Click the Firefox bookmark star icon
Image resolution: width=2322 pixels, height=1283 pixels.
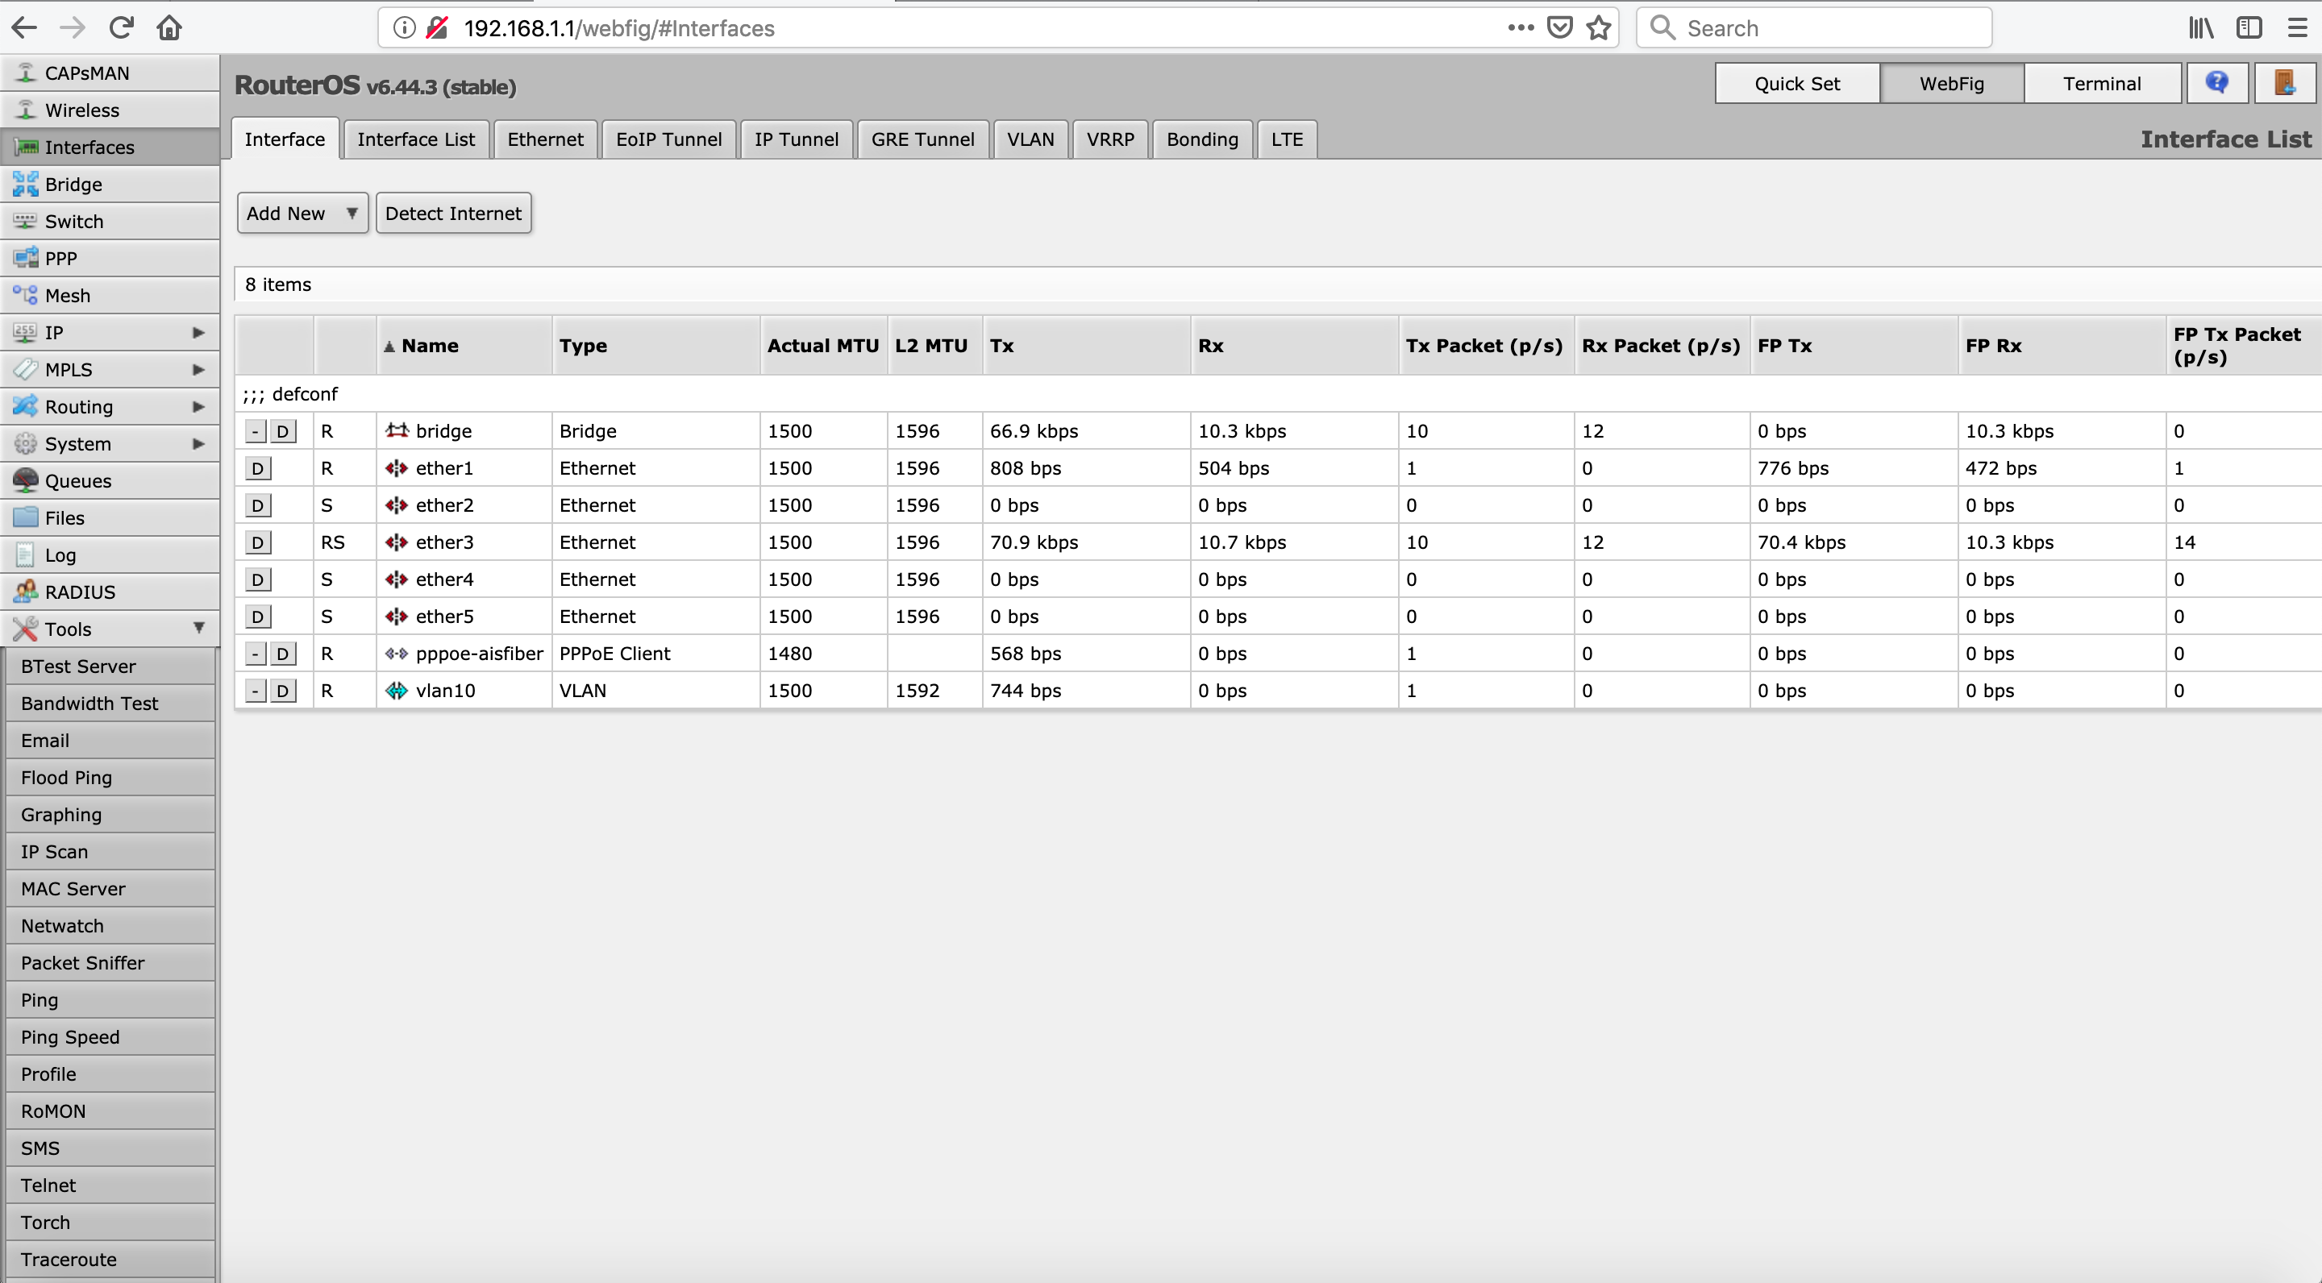tap(1599, 28)
